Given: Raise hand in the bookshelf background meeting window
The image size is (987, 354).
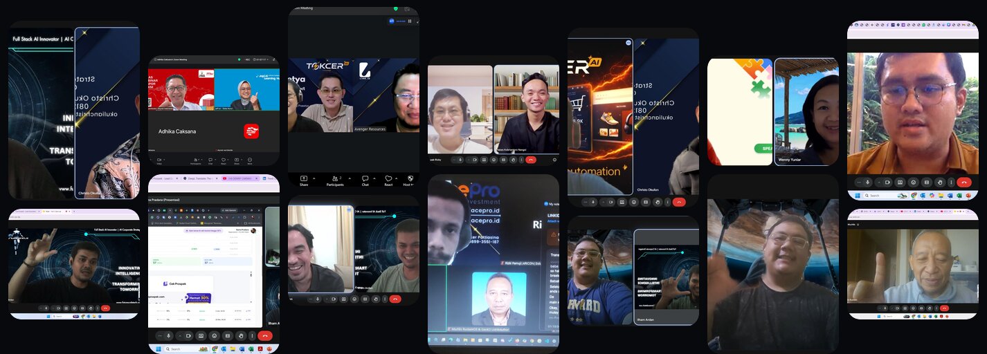Looking at the screenshot, I should 514,160.
